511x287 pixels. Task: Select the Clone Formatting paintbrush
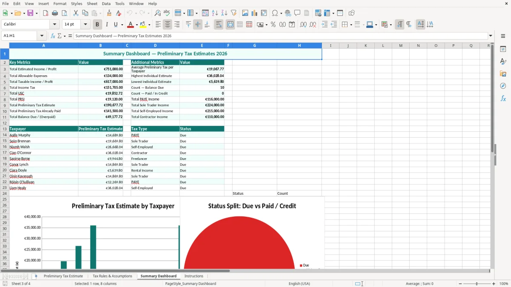[109, 13]
